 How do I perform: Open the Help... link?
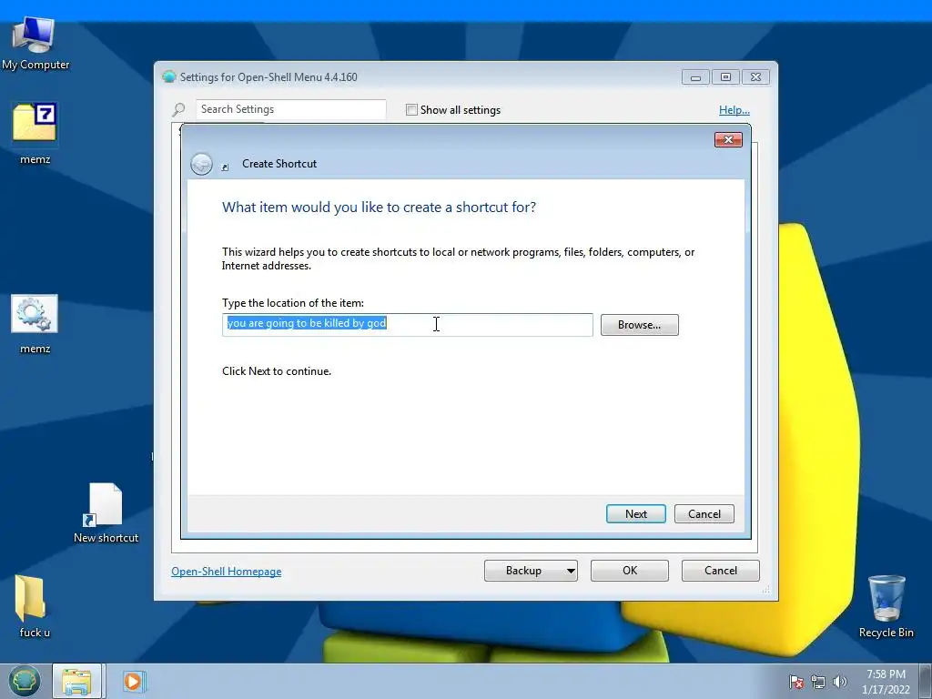734,110
